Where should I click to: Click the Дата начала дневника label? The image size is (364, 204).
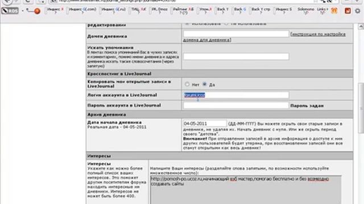[x=114, y=122]
